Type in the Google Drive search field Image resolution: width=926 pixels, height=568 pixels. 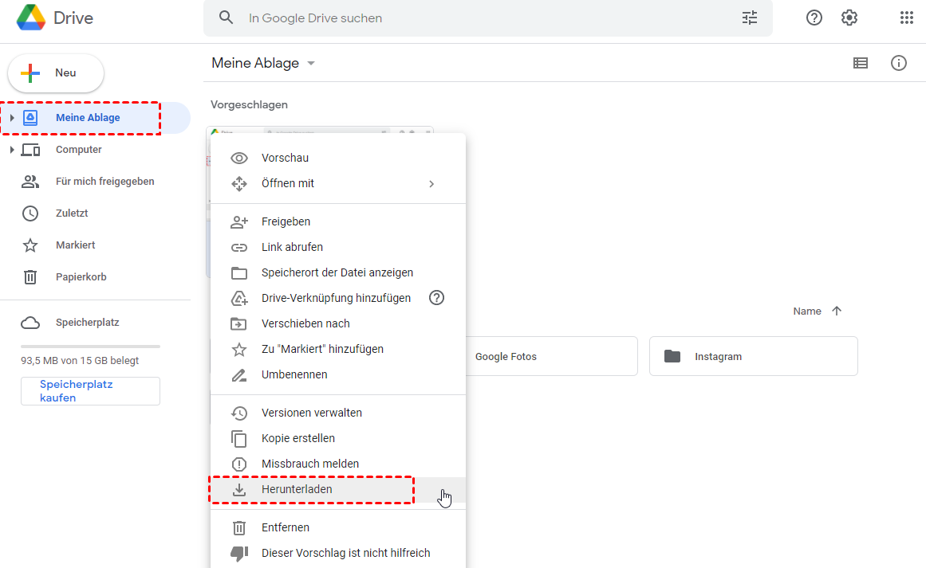(x=479, y=18)
